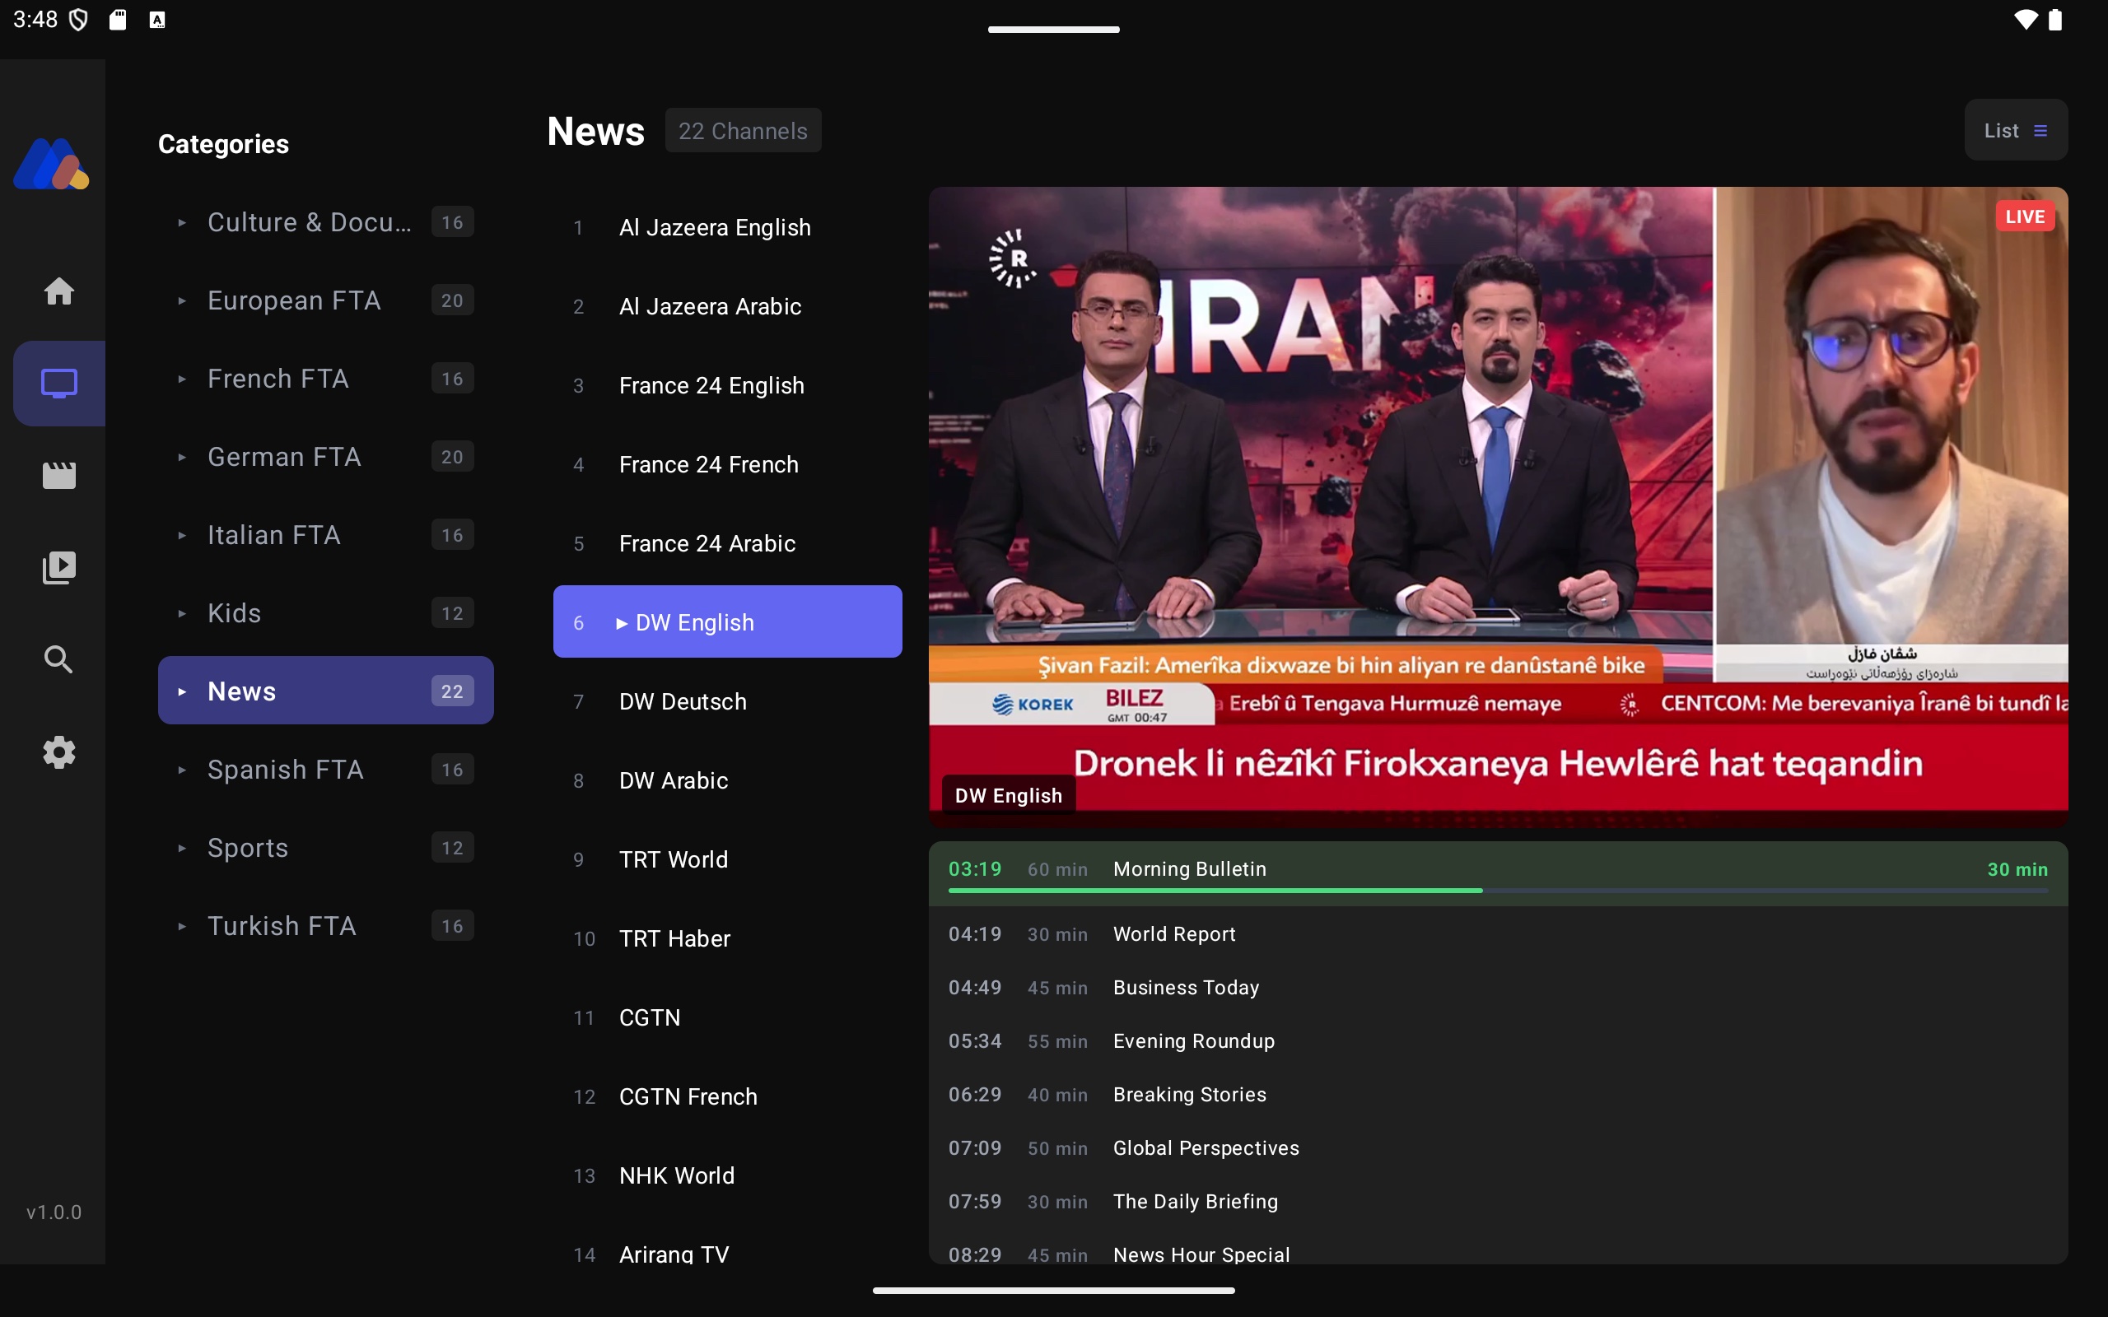Image resolution: width=2108 pixels, height=1317 pixels.
Task: Select Evening Roundup at 05:34
Action: (1497, 1041)
